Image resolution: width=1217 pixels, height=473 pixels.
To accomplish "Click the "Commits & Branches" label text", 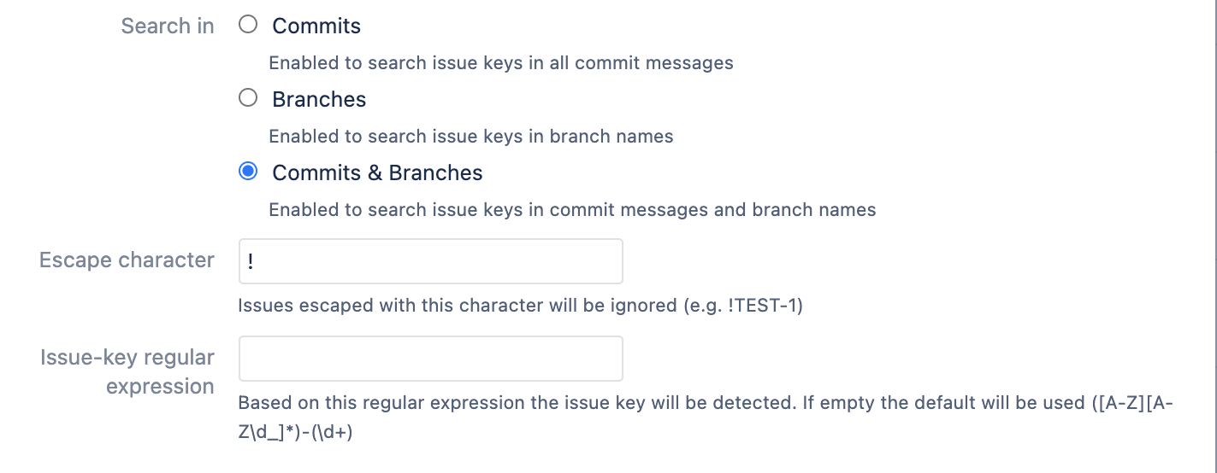I will point(377,173).
